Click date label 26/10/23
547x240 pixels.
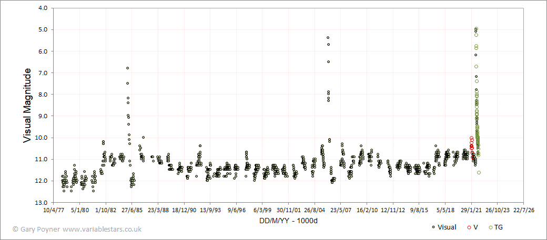coord(498,211)
